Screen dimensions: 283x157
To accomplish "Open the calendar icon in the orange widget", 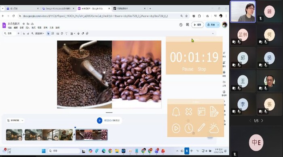I will coord(201,111).
